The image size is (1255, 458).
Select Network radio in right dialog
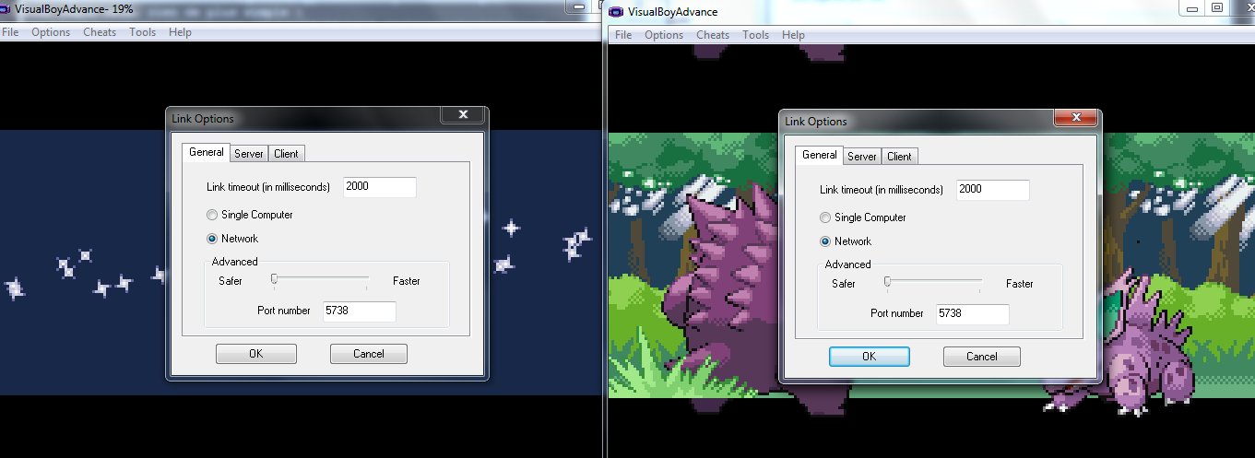point(846,241)
